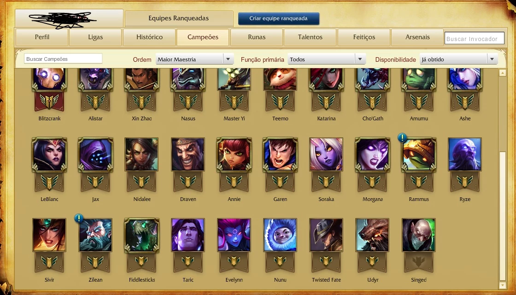Click the Singed champion portrait
The width and height of the screenshot is (516, 295).
419,235
